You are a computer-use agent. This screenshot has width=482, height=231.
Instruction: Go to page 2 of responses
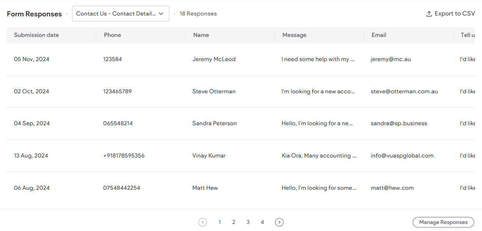coord(234,222)
